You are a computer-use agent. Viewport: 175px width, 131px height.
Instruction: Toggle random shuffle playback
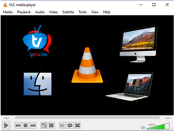point(77,125)
